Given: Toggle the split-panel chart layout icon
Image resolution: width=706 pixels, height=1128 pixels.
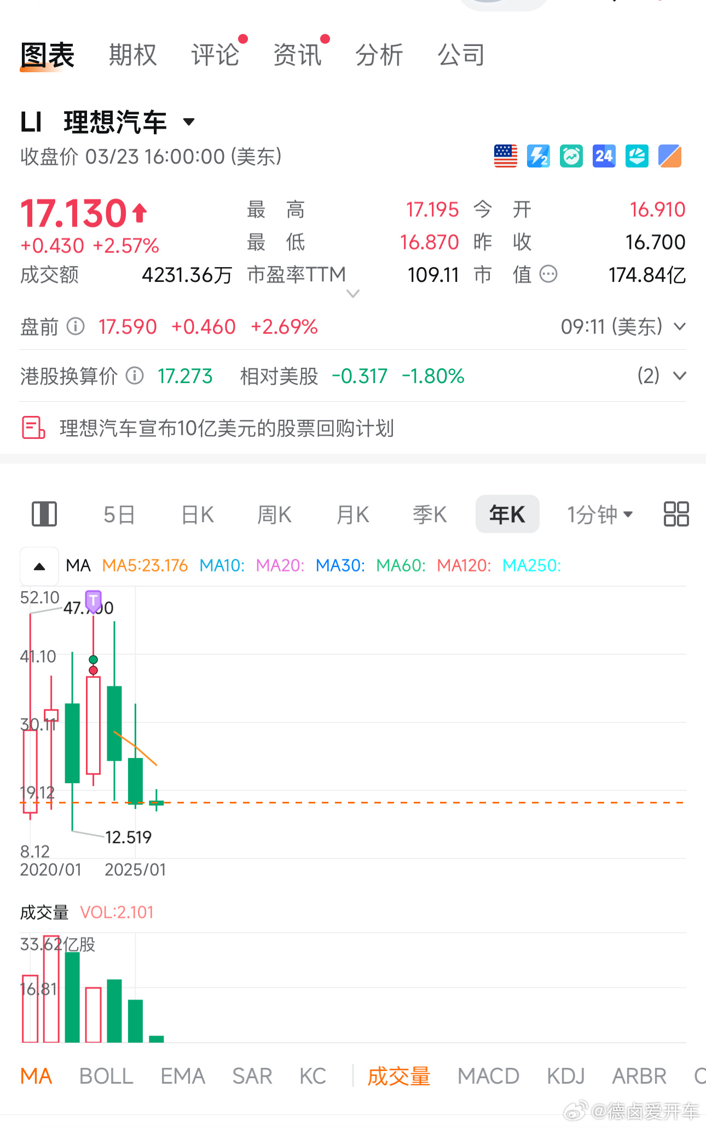Looking at the screenshot, I should 44,514.
